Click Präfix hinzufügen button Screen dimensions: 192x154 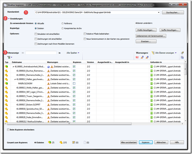click(x=146, y=30)
